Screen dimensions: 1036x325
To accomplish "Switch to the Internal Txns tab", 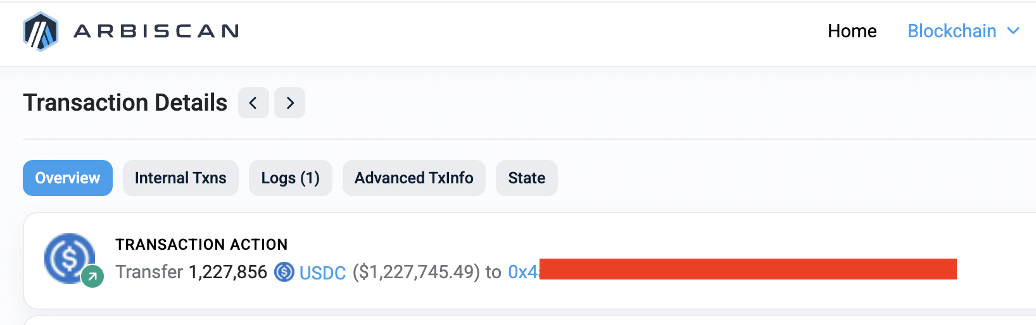I will (x=180, y=178).
